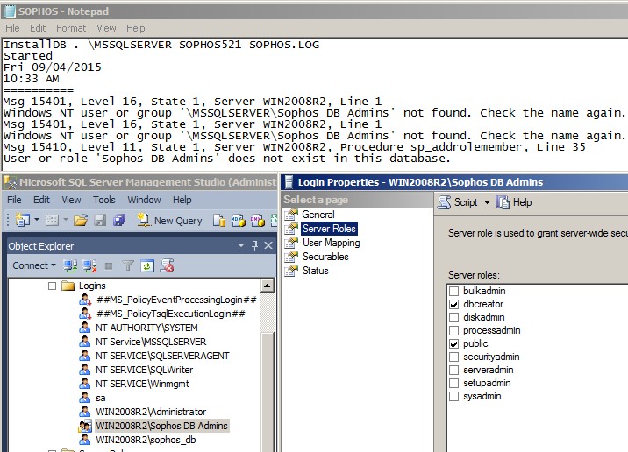Select the NT SERVICE\Winmgmt login

[142, 384]
